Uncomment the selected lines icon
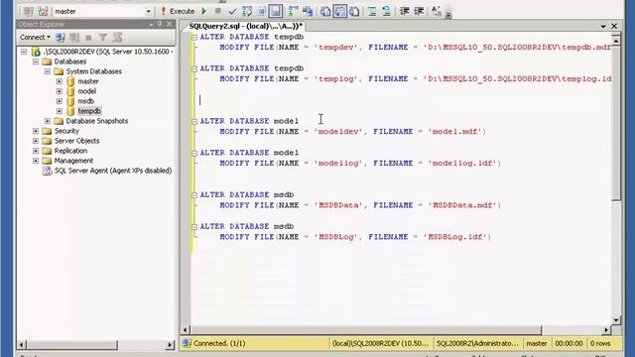The image size is (635, 357). pyautogui.click(x=386, y=11)
